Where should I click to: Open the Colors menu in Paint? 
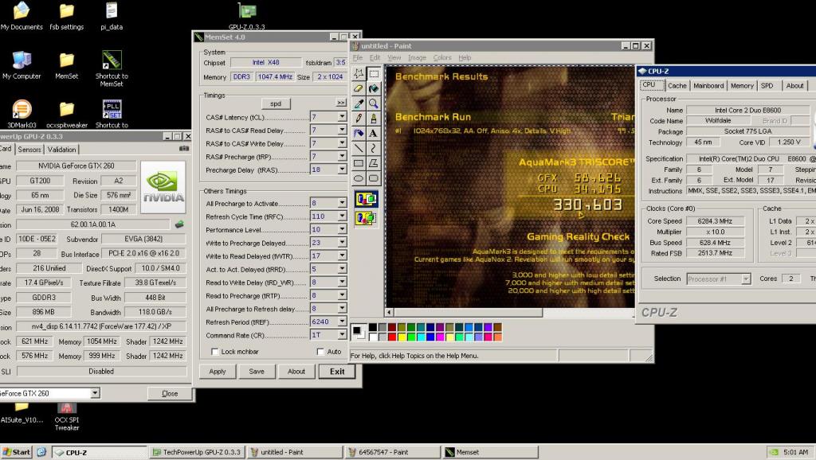441,57
